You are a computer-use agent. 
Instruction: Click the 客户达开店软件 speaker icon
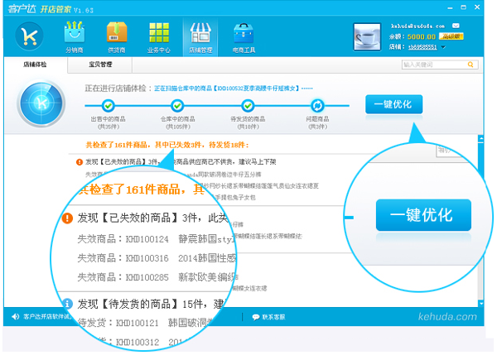pos(16,317)
